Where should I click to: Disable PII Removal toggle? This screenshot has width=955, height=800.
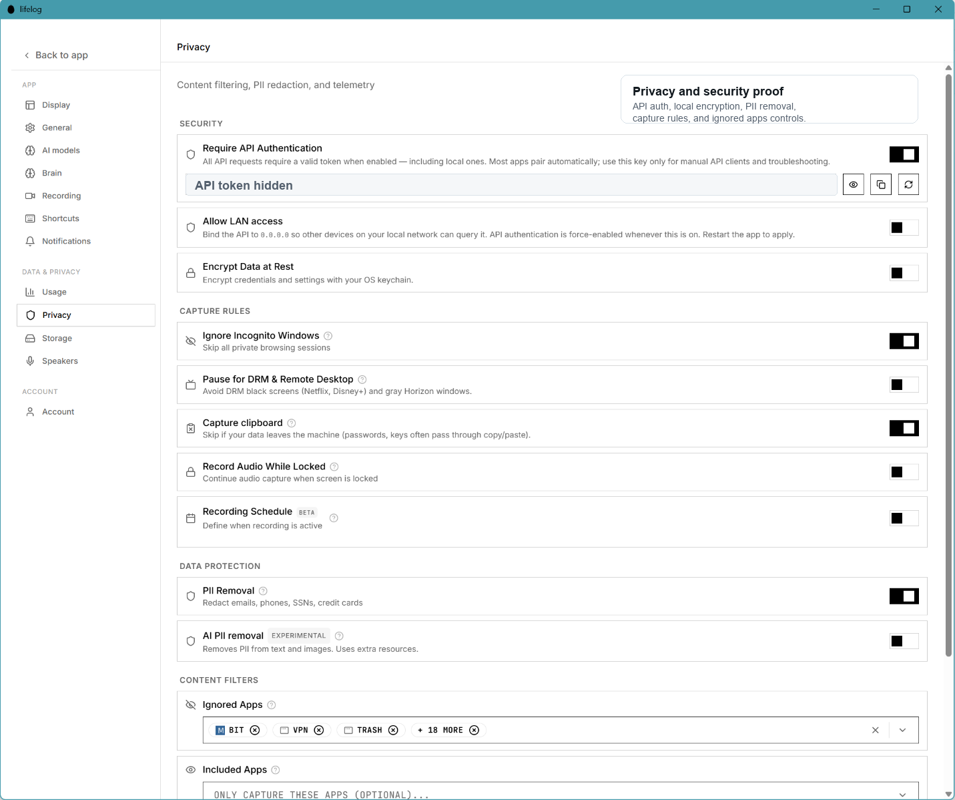[x=904, y=596]
